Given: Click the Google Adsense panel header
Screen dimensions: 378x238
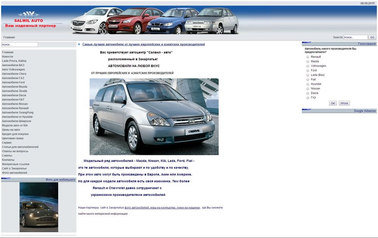Looking at the screenshot, I should click(x=339, y=111).
